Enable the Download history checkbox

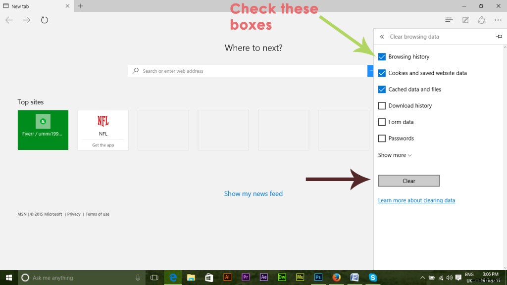tap(382, 105)
